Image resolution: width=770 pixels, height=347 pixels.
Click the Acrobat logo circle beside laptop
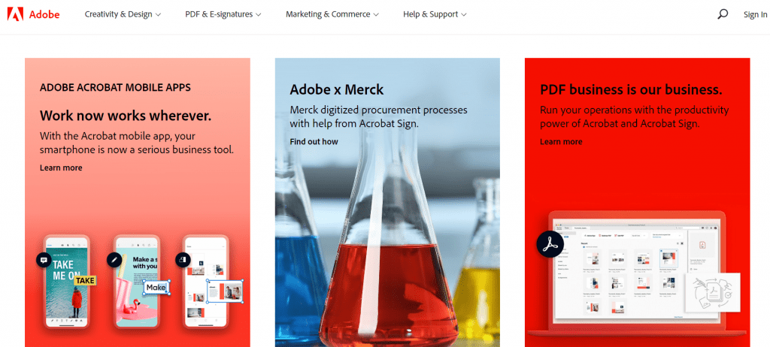[x=550, y=245]
